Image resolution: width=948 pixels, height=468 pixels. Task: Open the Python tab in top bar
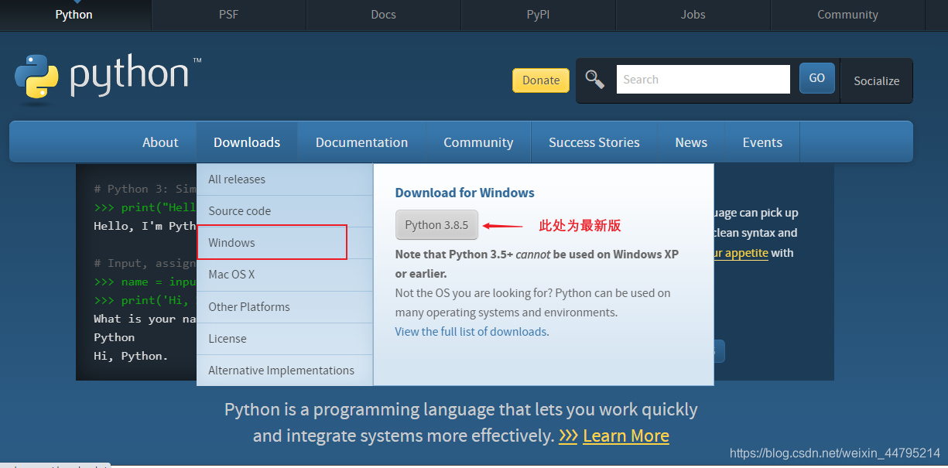tap(74, 15)
